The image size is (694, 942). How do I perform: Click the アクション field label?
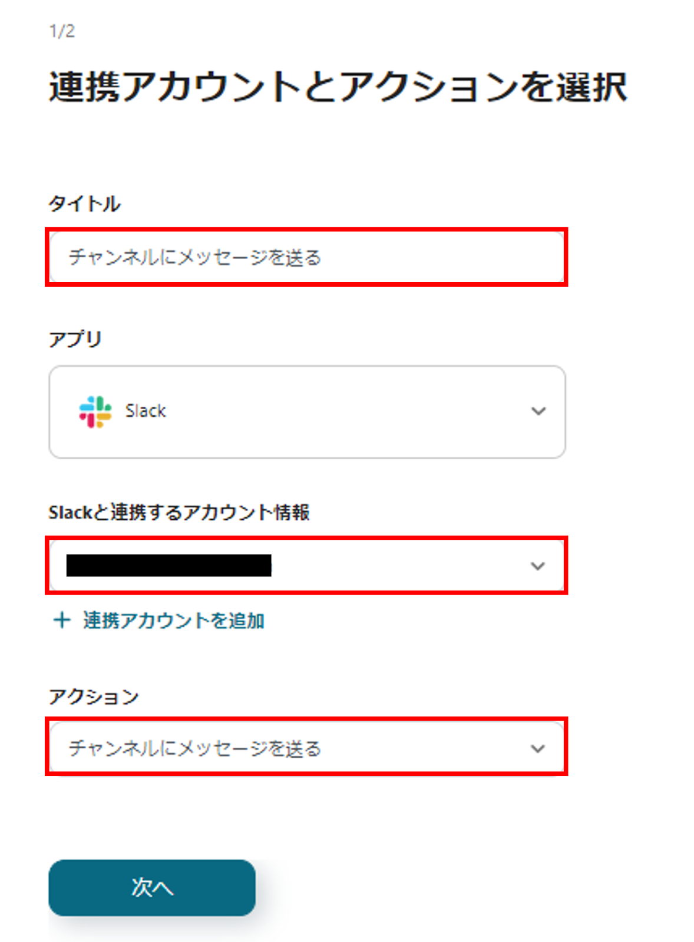(x=94, y=696)
